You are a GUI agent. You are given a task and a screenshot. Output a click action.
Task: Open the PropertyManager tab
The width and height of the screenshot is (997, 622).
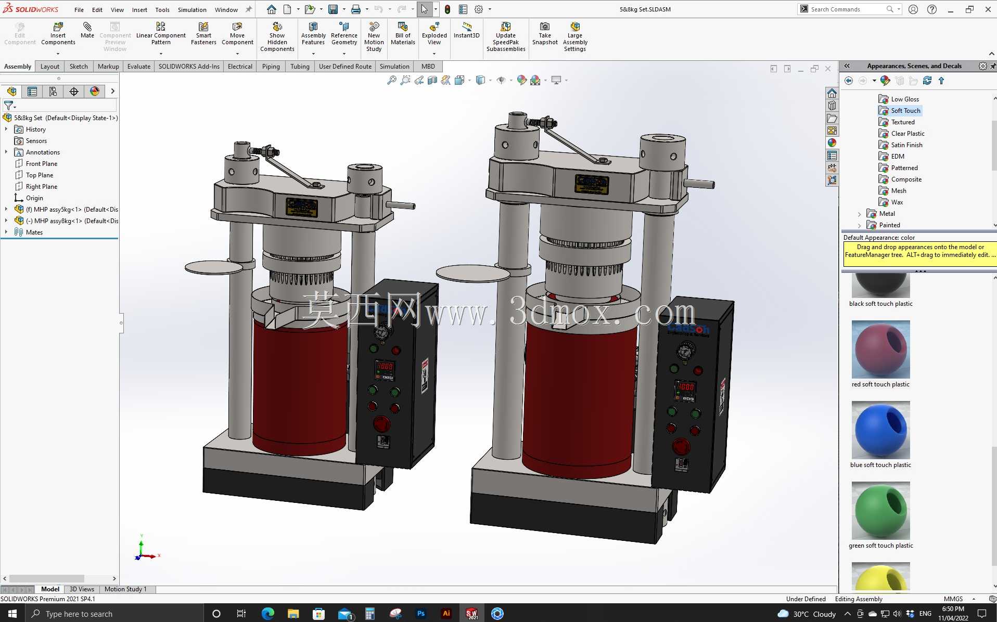point(32,92)
